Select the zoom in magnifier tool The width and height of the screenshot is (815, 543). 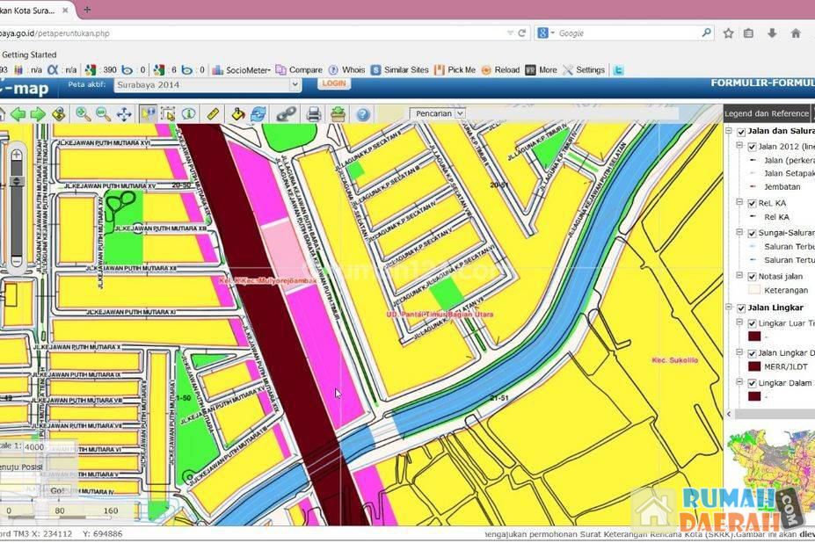point(83,114)
